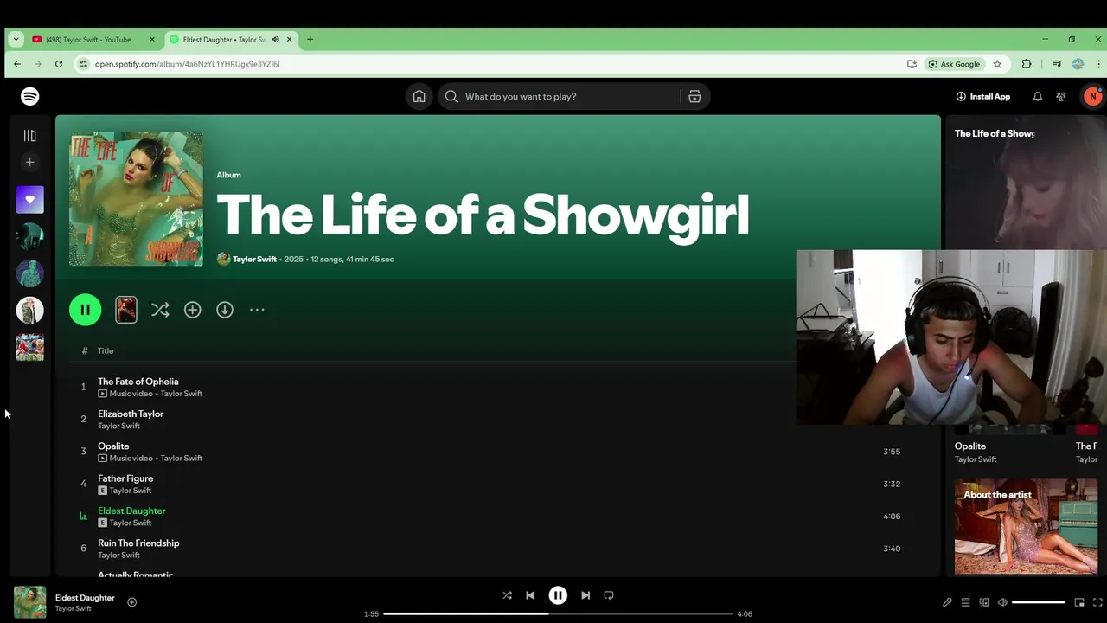Click the now-playing cover art in bottom bar
1107x623 pixels.
coord(30,602)
